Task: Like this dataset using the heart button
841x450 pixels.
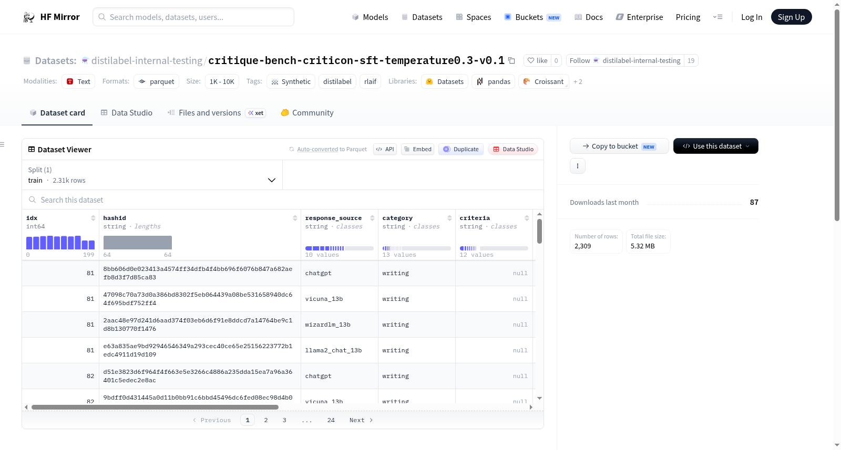Action: (x=538, y=60)
